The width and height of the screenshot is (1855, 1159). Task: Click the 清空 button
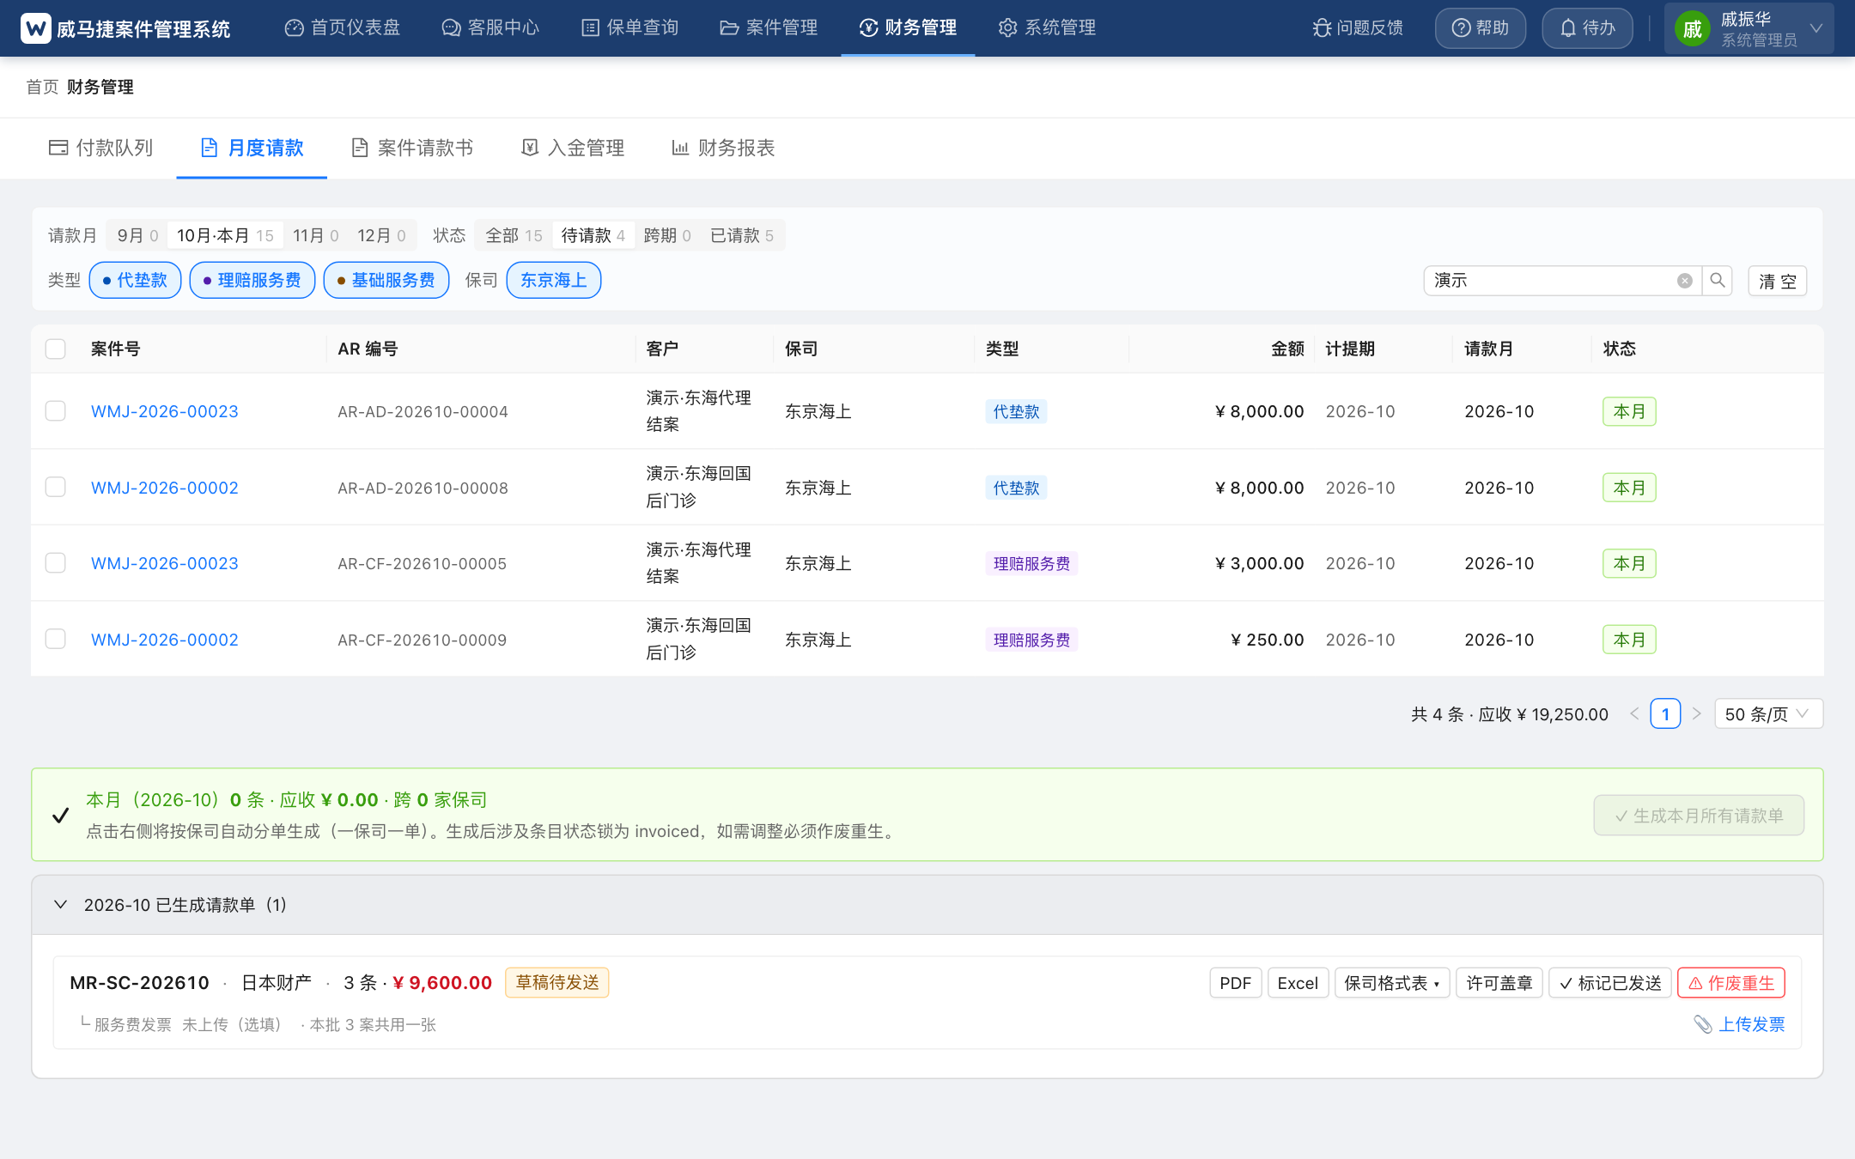[x=1778, y=281]
